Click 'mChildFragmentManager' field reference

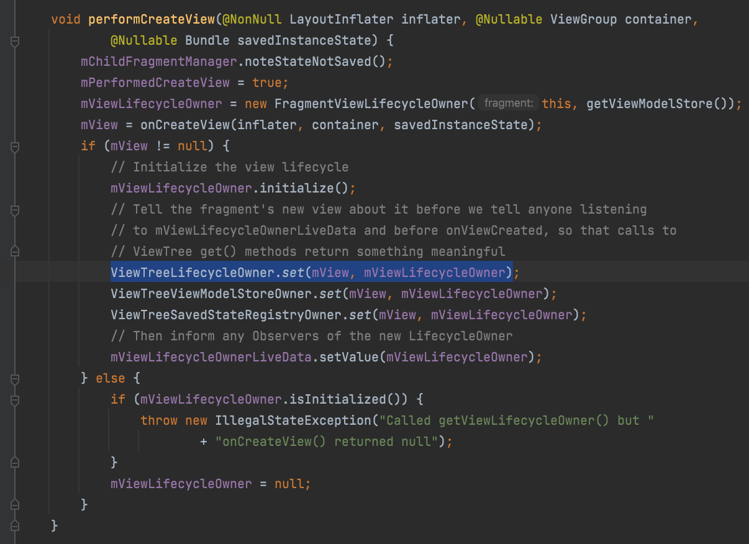click(x=158, y=61)
